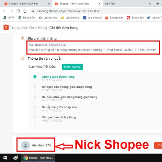Open the paint app in taskbar

tap(16, 158)
